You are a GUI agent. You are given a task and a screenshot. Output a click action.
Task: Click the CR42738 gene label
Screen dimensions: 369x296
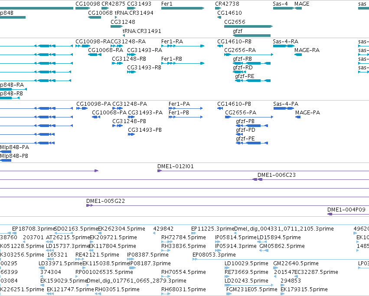click(227, 4)
